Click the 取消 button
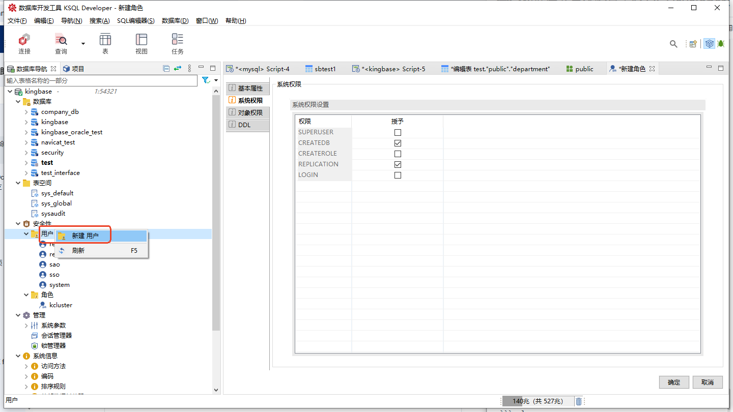Screen dimensions: 733x412 coord(708,382)
